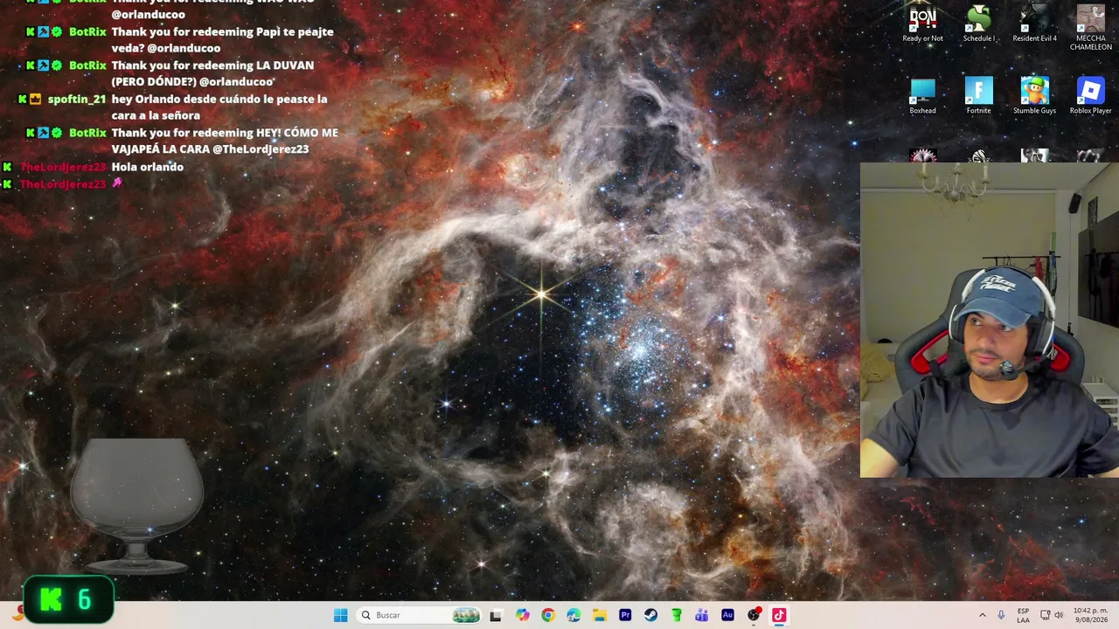The height and width of the screenshot is (629, 1119).
Task: Open Task View from the taskbar
Action: coord(496,615)
